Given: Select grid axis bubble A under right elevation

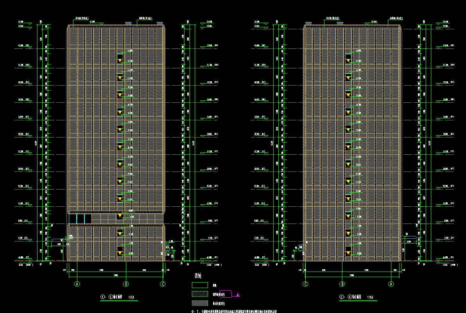Looking at the screenshot, I should tap(391, 284).
